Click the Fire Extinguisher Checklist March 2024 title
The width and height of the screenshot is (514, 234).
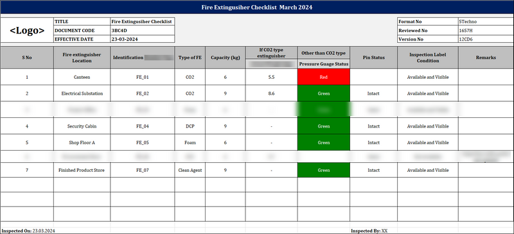(x=257, y=8)
